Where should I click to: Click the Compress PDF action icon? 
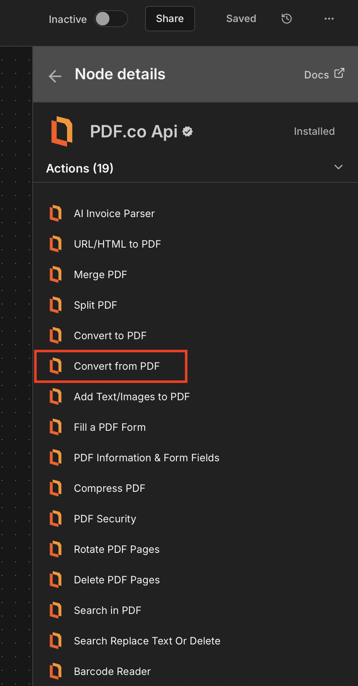coord(56,488)
